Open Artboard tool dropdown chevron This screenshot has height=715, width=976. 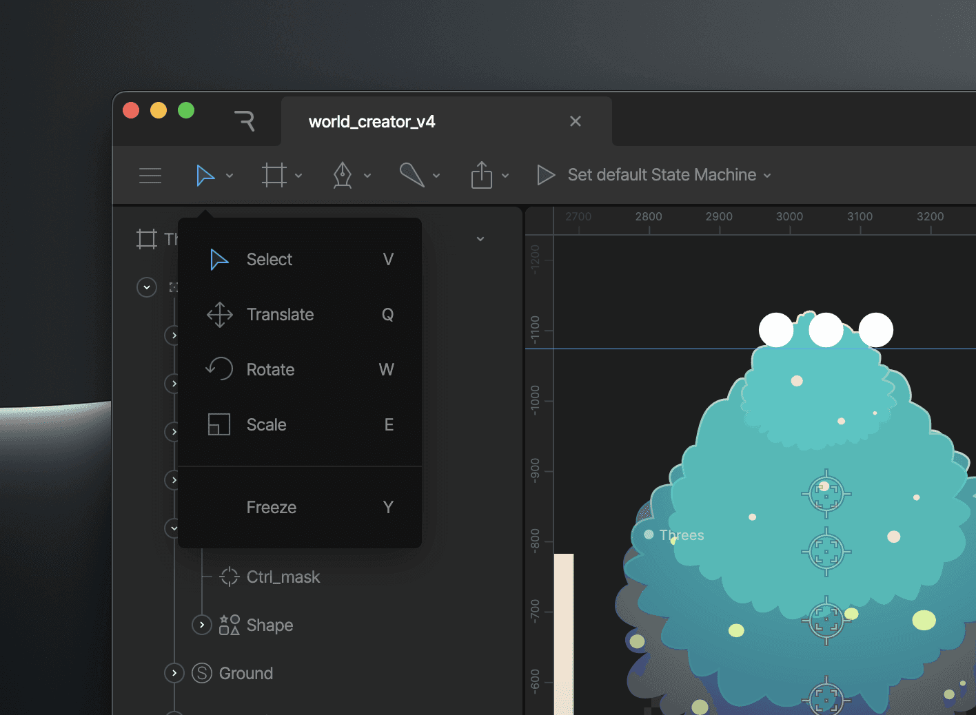(x=298, y=176)
